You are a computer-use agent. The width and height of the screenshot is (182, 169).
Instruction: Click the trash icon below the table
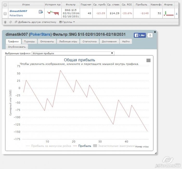click(x=5, y=22)
